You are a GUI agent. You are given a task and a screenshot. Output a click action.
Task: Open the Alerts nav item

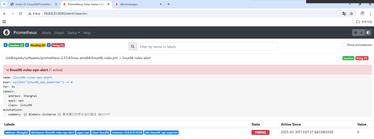click(x=46, y=33)
